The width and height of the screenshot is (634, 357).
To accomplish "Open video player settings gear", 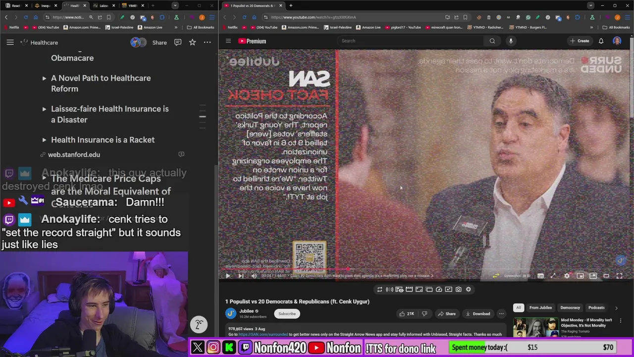I will click(567, 276).
